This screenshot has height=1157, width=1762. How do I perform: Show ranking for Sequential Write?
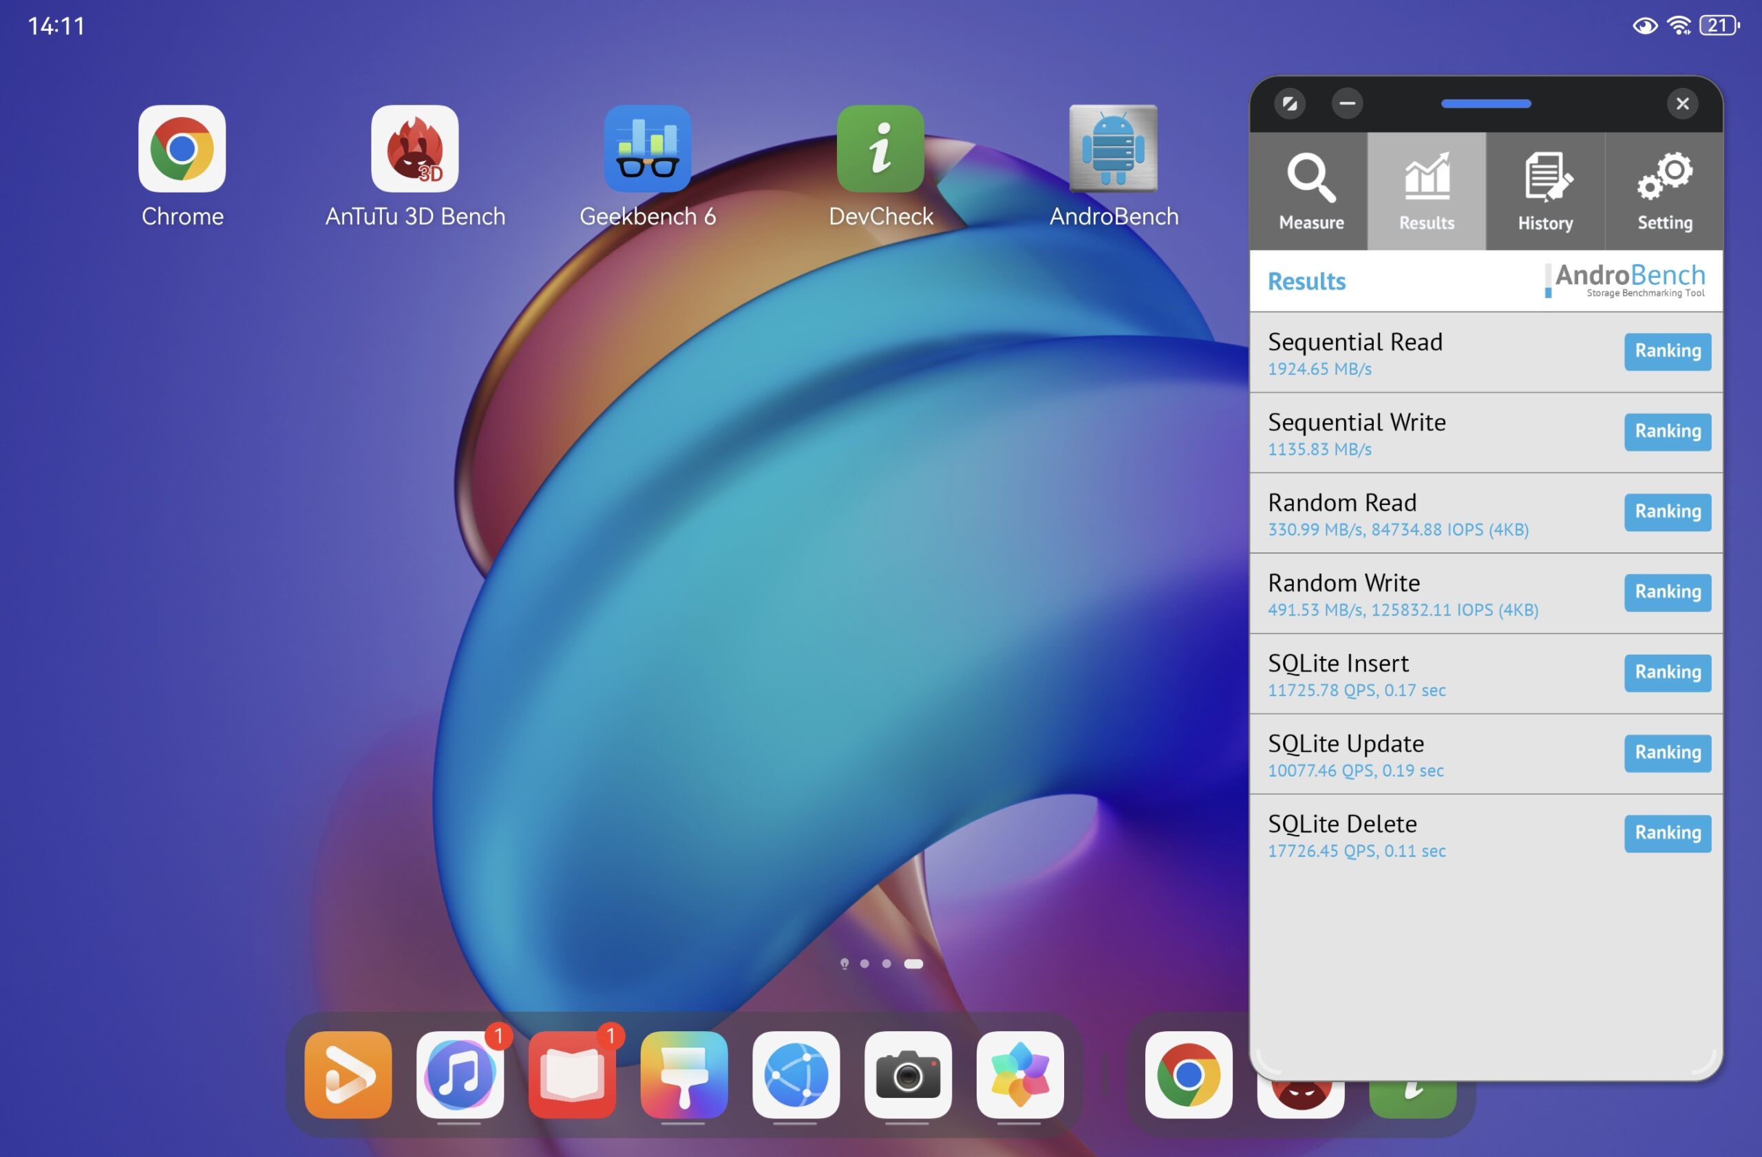click(1667, 432)
